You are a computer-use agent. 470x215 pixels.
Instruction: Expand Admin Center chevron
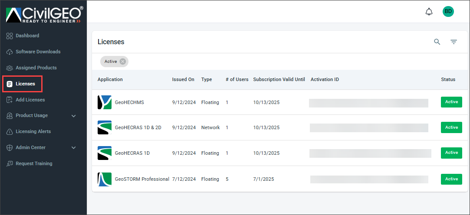(x=74, y=148)
